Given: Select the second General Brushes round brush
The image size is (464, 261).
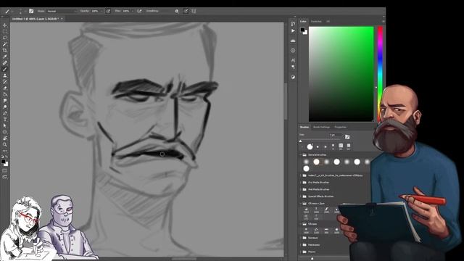Looking at the screenshot, I should (x=316, y=162).
